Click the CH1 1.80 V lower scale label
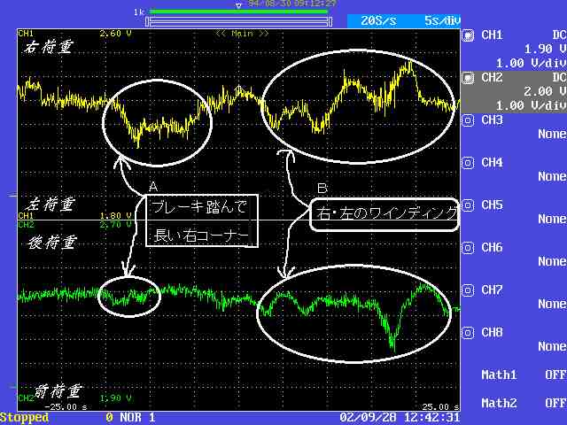The width and height of the screenshot is (567, 425). (116, 216)
